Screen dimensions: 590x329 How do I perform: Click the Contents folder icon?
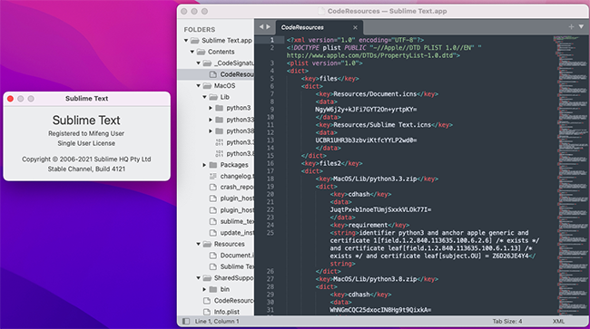point(201,52)
